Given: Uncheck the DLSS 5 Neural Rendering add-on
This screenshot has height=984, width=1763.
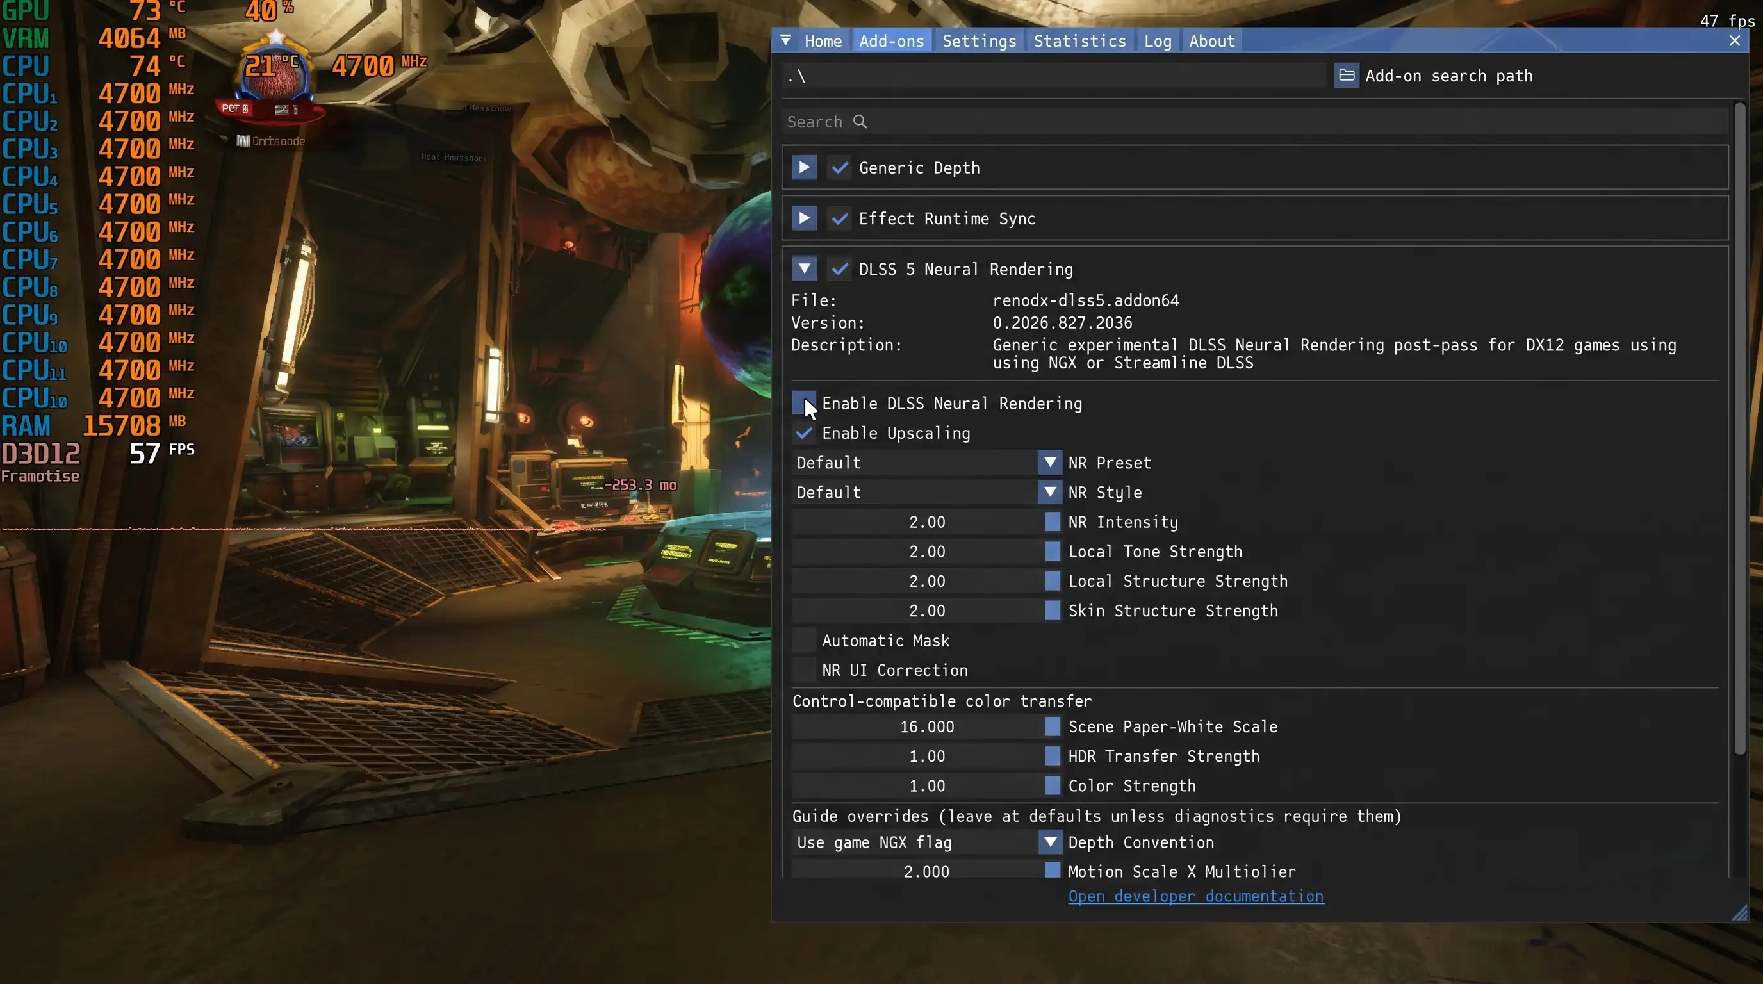Looking at the screenshot, I should coord(840,269).
